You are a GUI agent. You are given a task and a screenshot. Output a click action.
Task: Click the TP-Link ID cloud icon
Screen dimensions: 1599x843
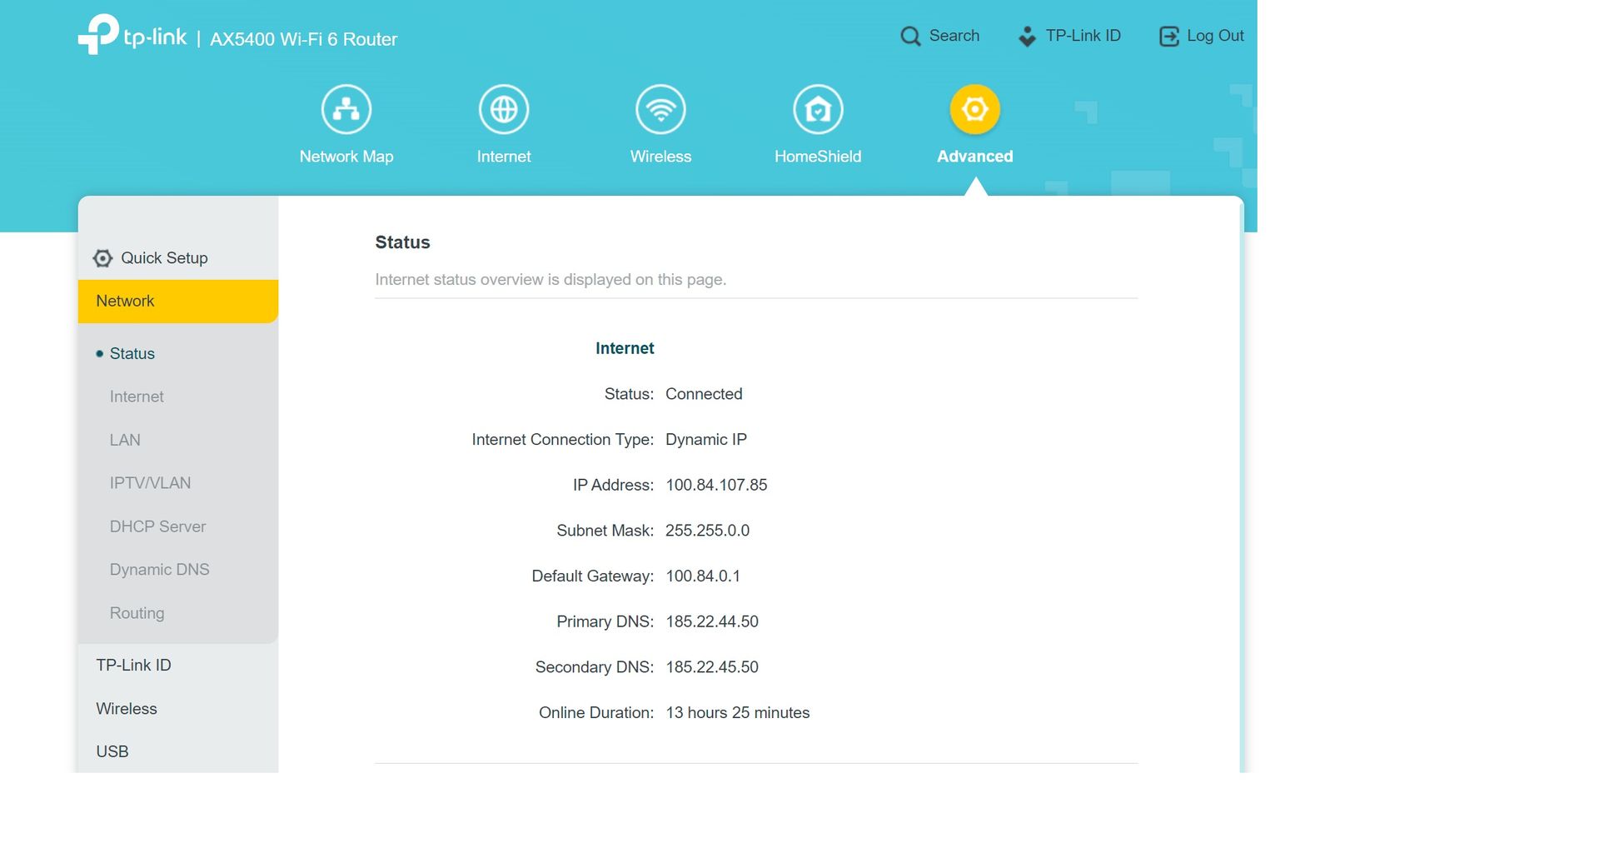(1028, 36)
